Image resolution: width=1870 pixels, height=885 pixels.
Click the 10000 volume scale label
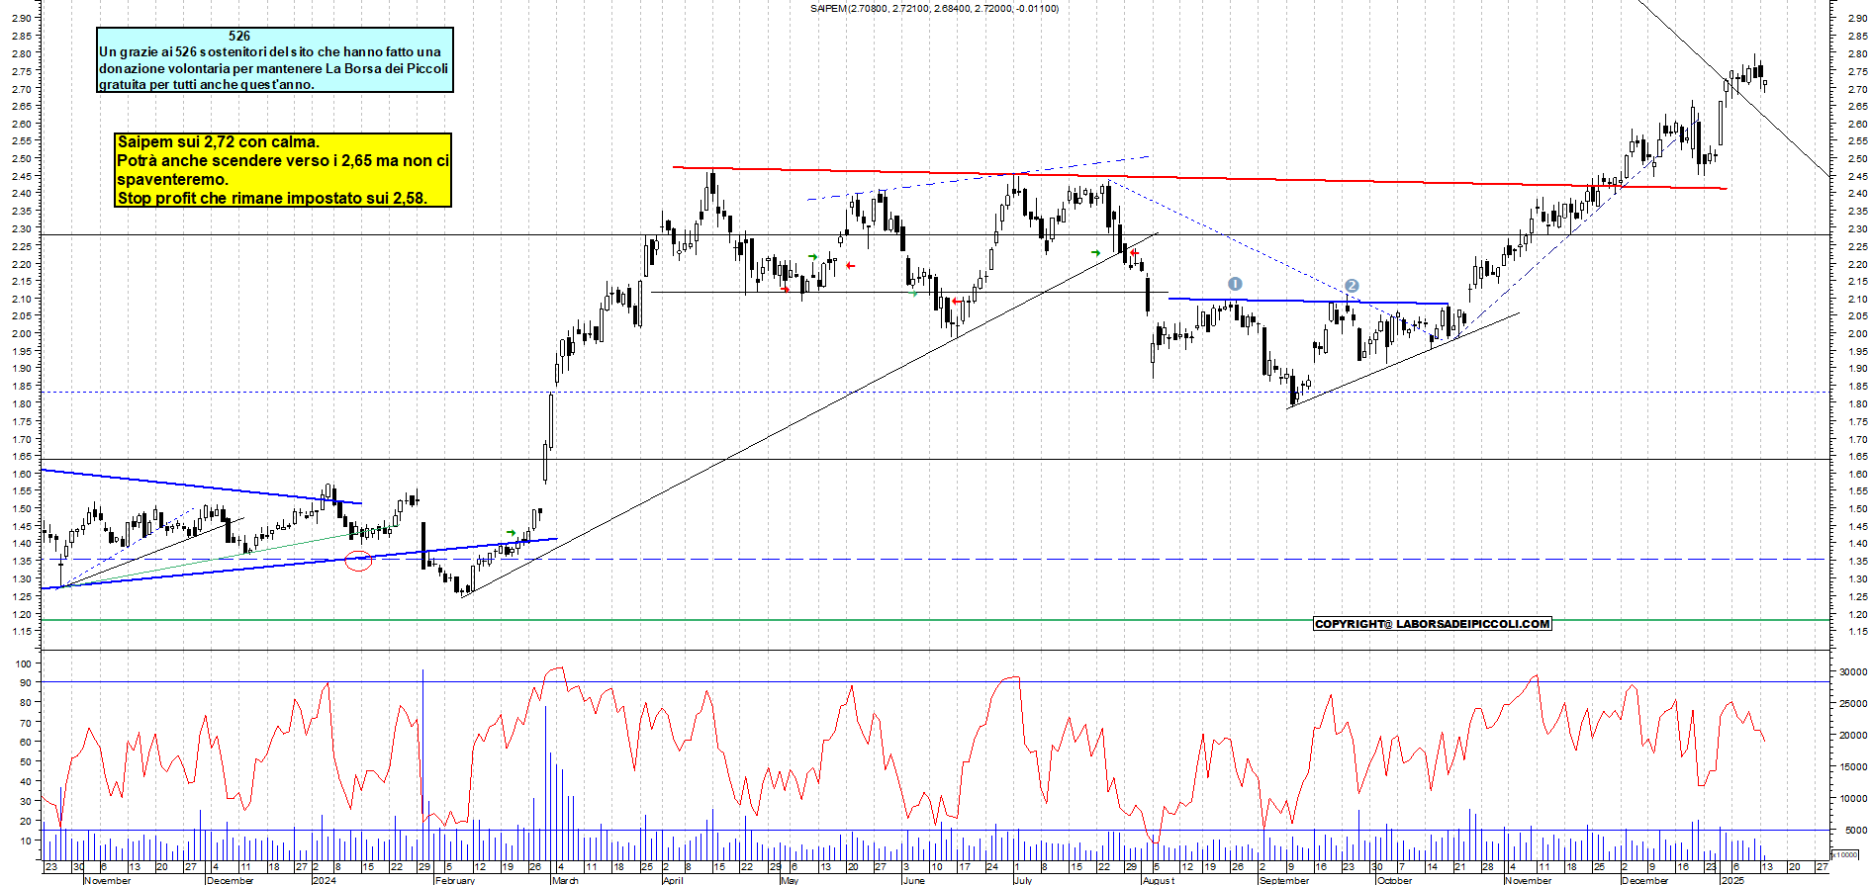[1852, 798]
